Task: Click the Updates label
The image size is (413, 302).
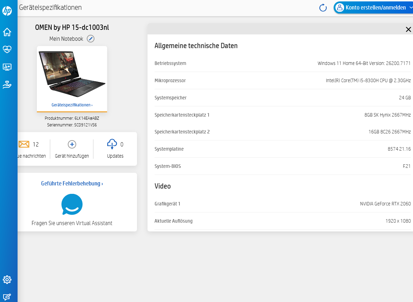Action: click(x=115, y=156)
